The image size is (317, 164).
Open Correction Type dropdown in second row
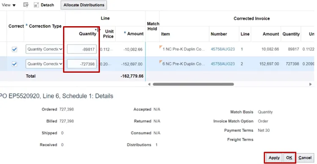click(44, 64)
